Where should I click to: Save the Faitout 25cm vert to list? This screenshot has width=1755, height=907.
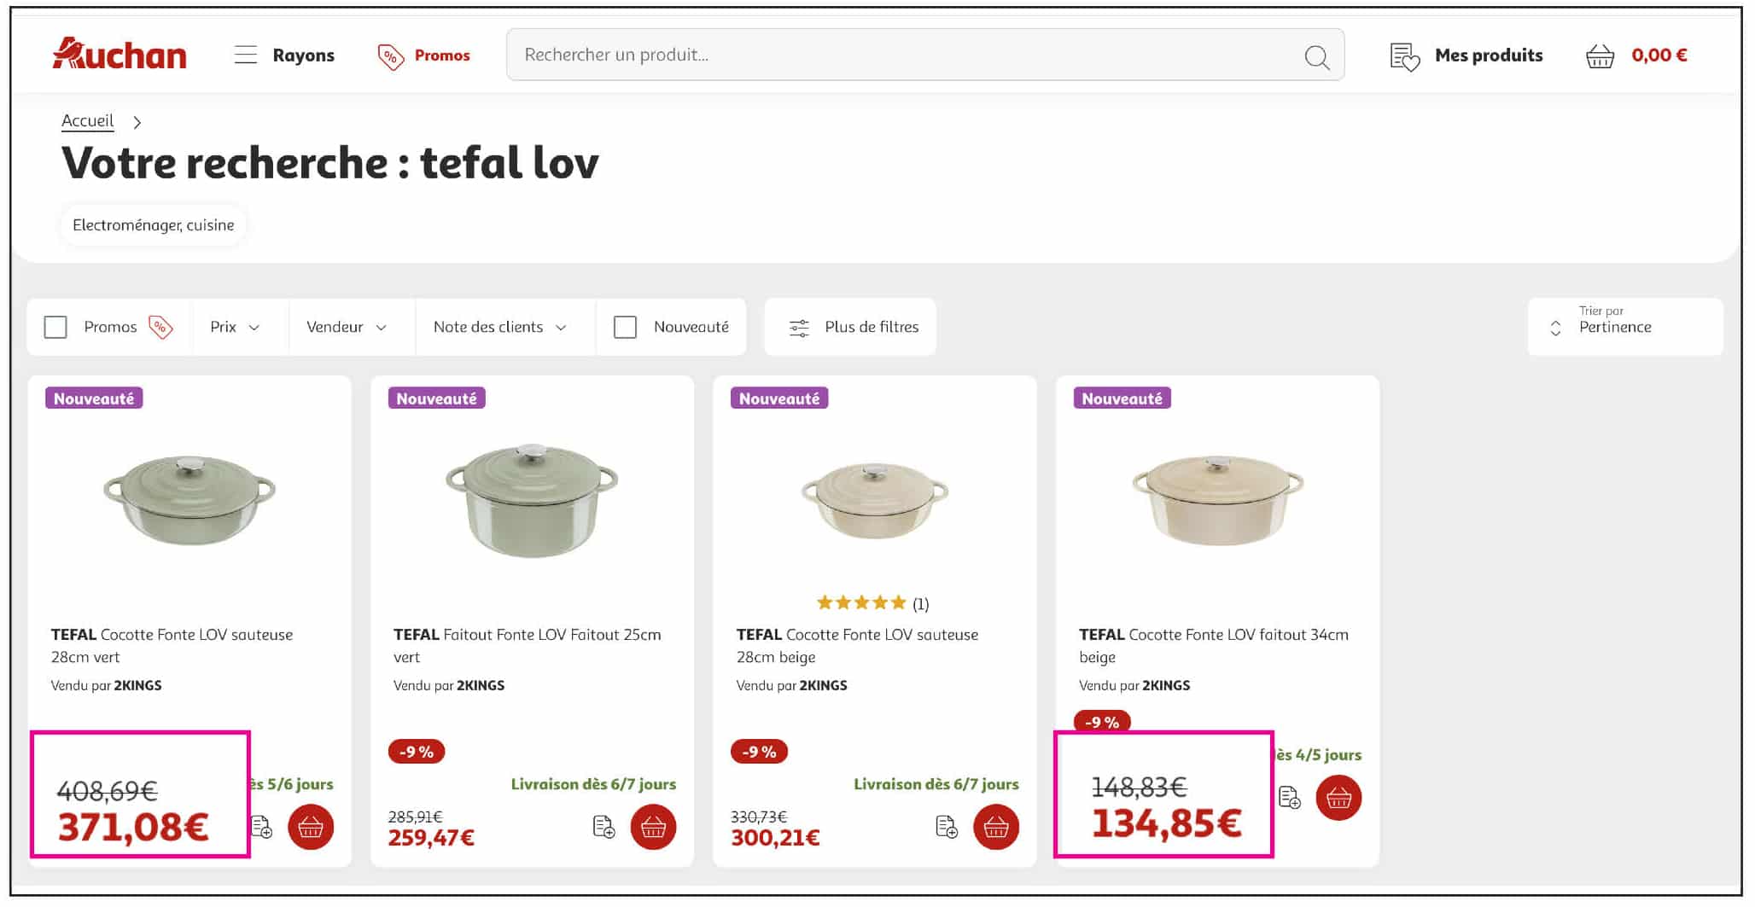[x=603, y=827]
